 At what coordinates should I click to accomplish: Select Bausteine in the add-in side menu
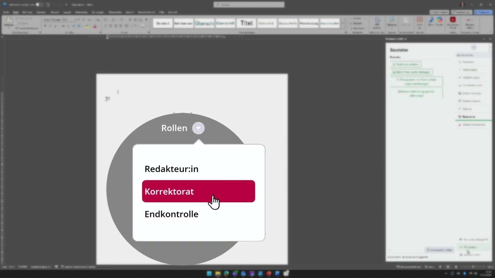point(469,117)
